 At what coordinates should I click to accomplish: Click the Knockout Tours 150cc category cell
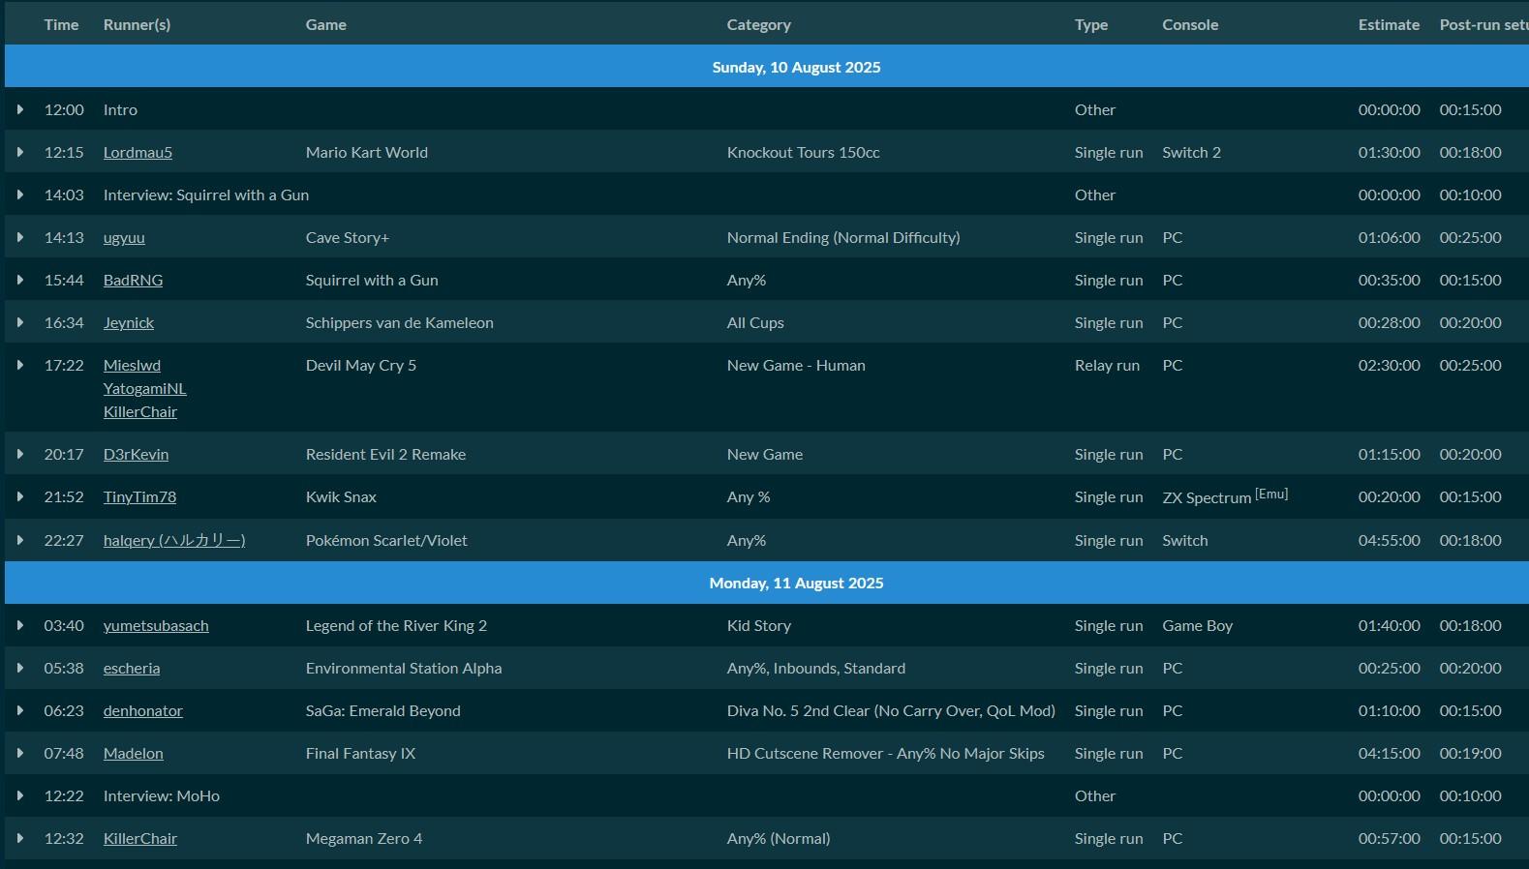click(x=804, y=152)
